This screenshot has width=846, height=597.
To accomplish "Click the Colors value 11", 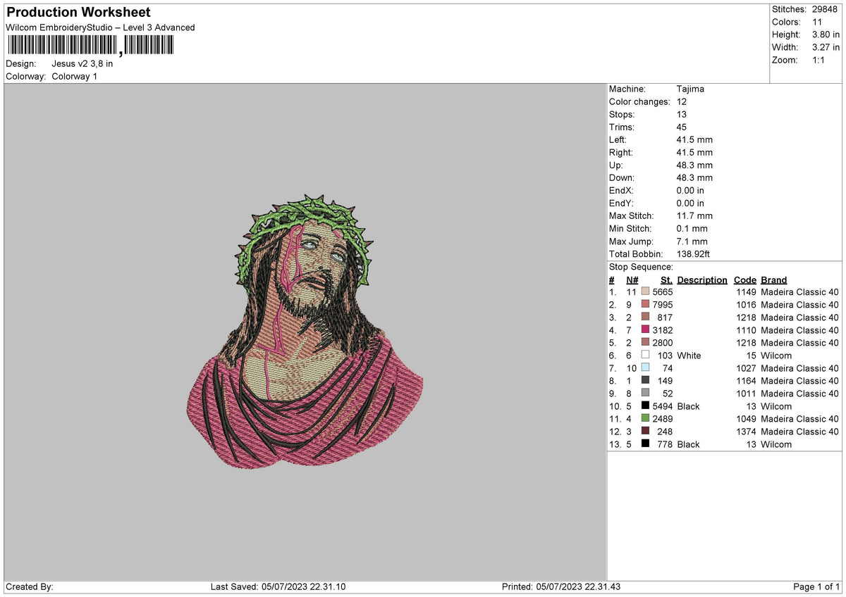I will coord(817,22).
